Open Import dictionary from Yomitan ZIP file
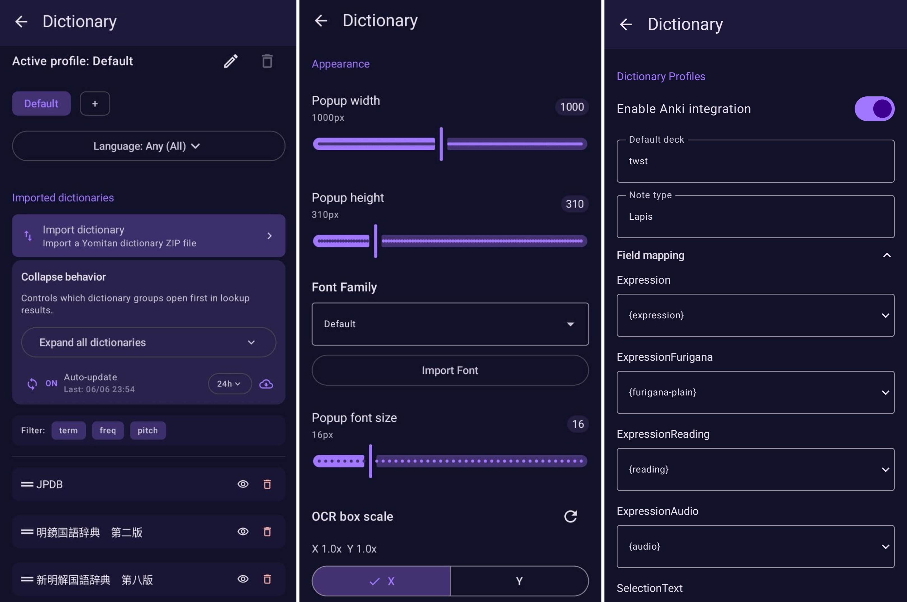The width and height of the screenshot is (907, 602). [149, 236]
